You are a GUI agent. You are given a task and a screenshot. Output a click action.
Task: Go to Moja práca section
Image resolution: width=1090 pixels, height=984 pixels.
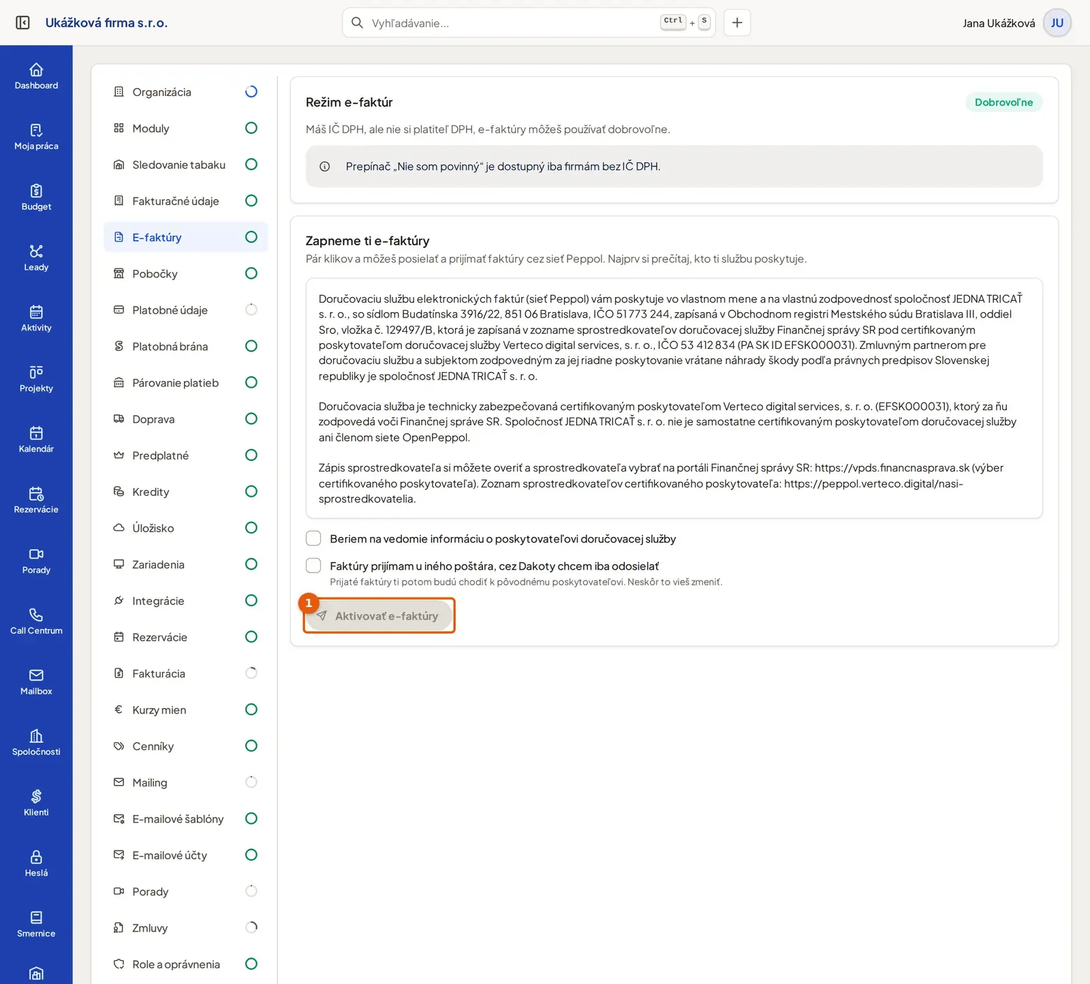(36, 137)
